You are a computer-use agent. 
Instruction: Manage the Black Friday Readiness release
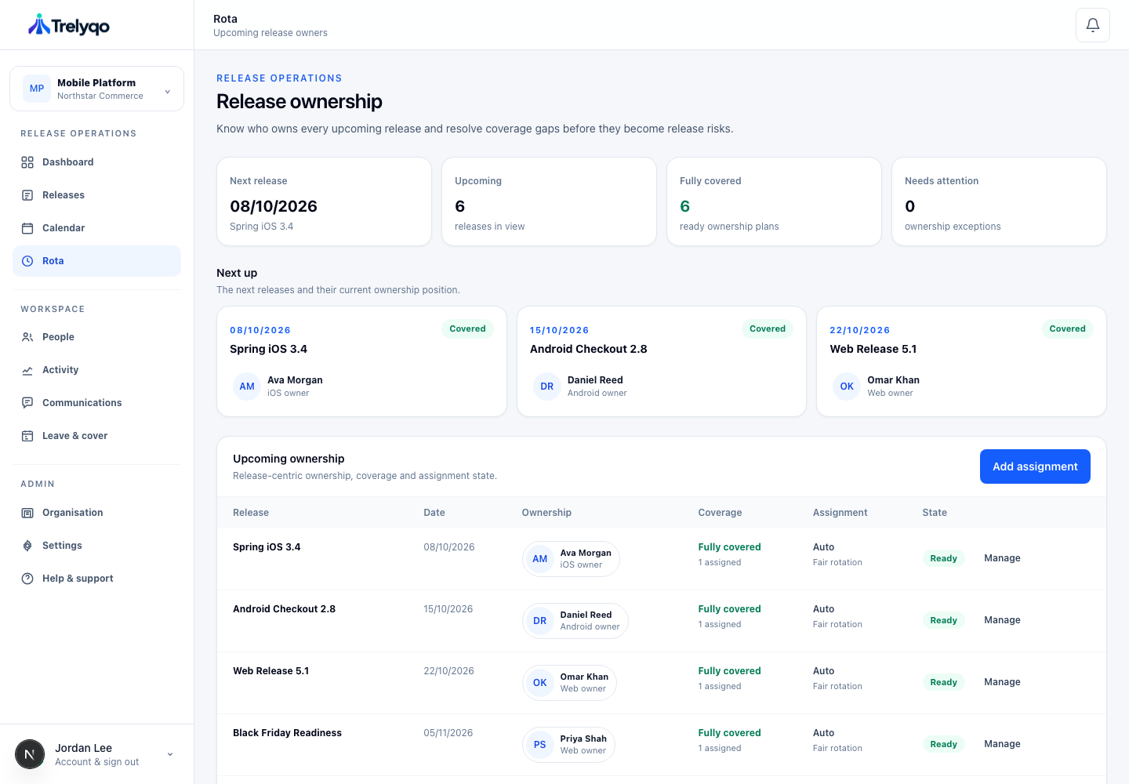pyautogui.click(x=1002, y=744)
